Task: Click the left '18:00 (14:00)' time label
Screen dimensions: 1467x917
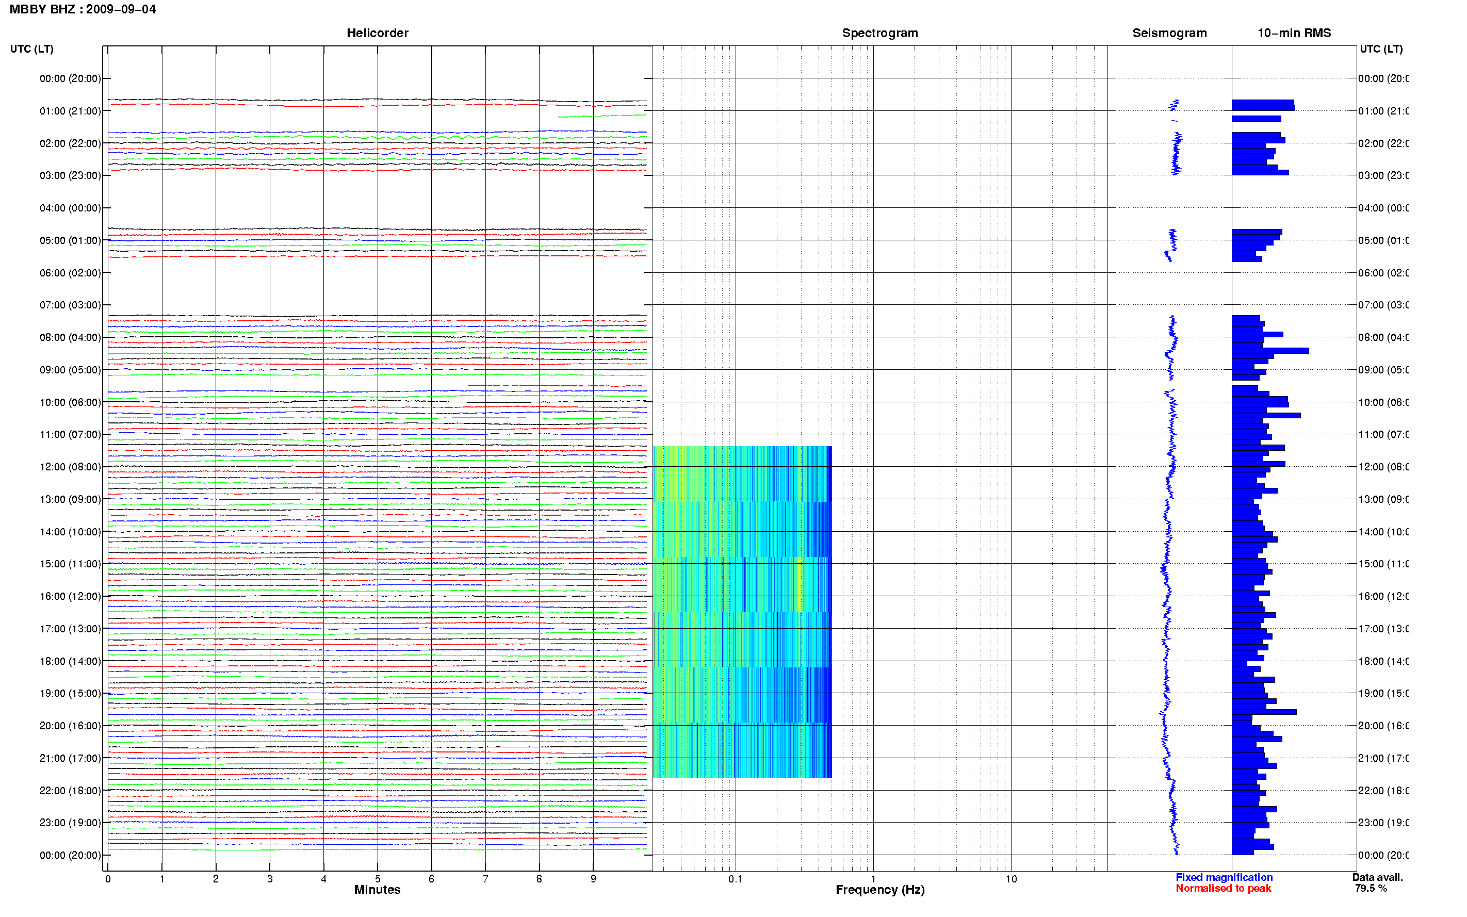Action: coord(70,661)
